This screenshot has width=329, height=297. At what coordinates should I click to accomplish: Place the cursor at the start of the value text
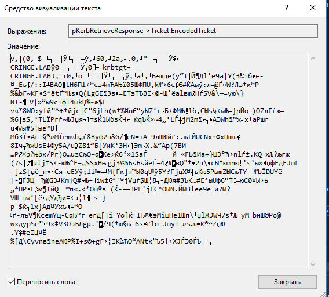(10, 59)
